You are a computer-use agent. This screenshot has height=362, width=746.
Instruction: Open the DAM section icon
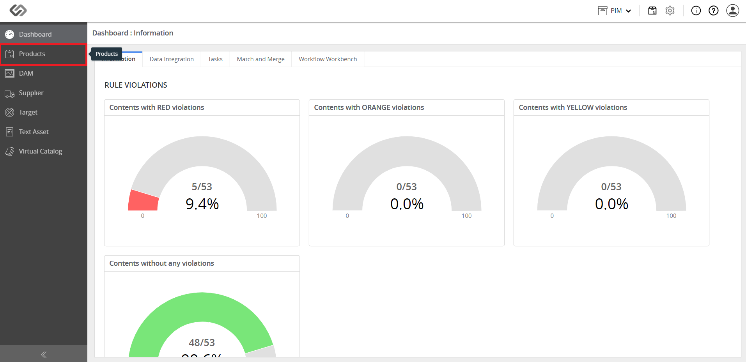[10, 73]
